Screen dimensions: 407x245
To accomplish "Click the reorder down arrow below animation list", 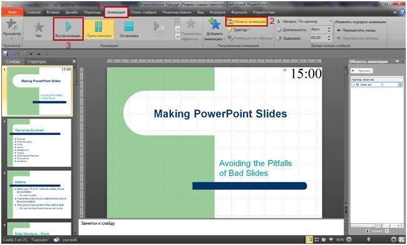I will click(x=386, y=231).
